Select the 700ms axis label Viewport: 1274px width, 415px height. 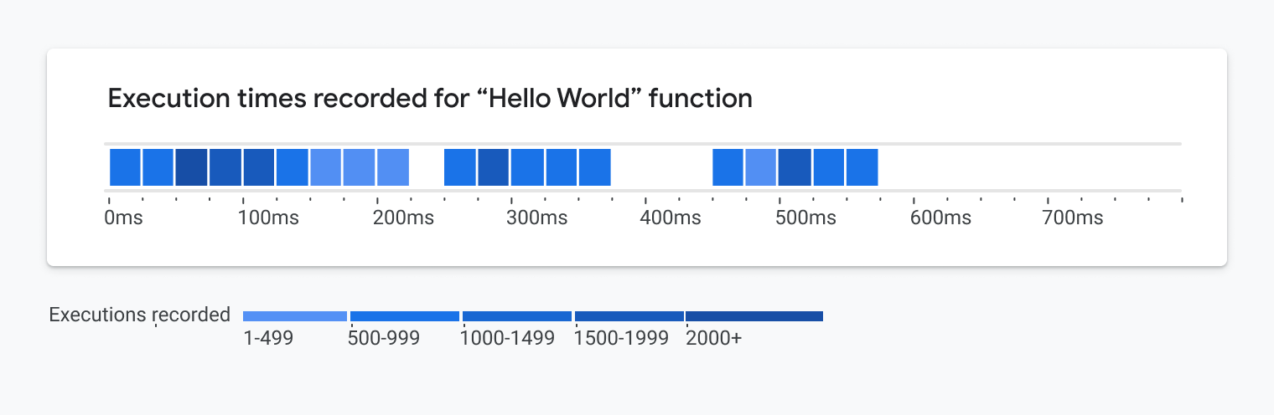[x=1073, y=218]
